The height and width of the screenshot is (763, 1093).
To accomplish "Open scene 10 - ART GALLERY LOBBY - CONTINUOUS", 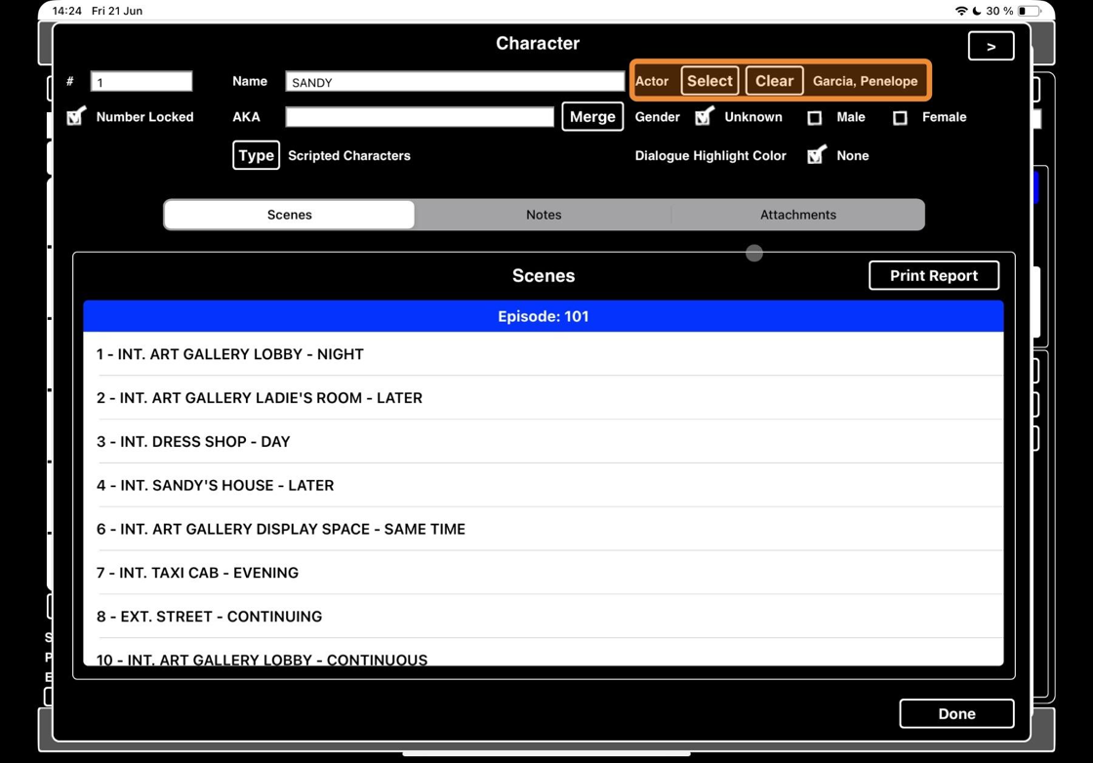I will [x=543, y=654].
